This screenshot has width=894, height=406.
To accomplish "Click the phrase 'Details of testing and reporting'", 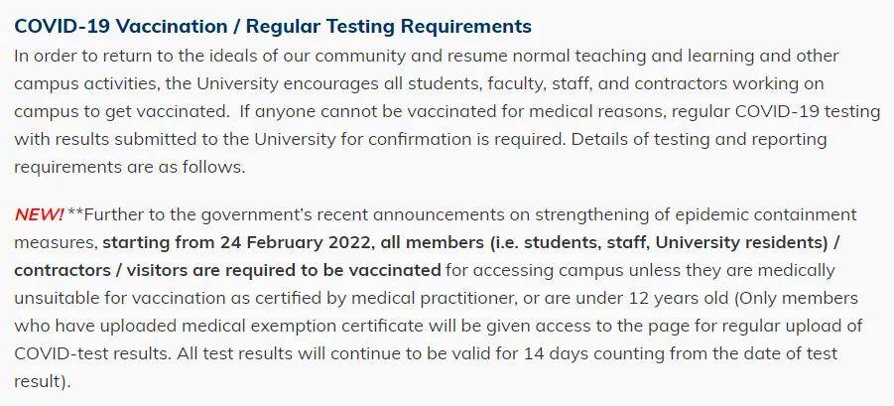I will (x=699, y=139).
